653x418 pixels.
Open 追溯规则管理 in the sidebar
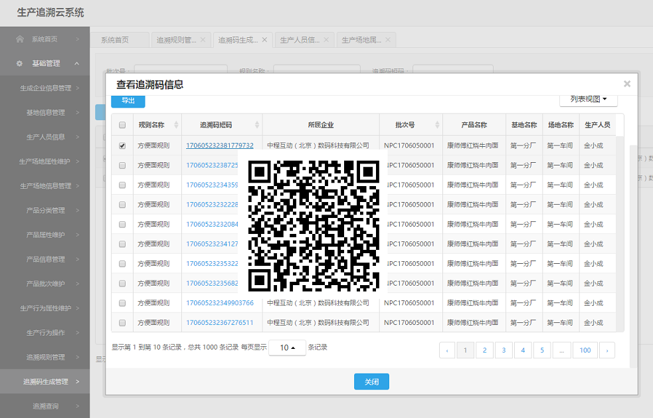pyautogui.click(x=45, y=357)
